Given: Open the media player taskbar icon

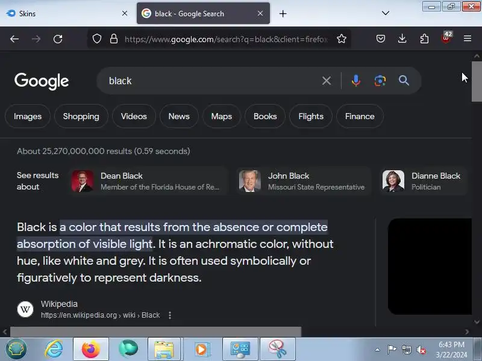Looking at the screenshot, I should (x=202, y=349).
